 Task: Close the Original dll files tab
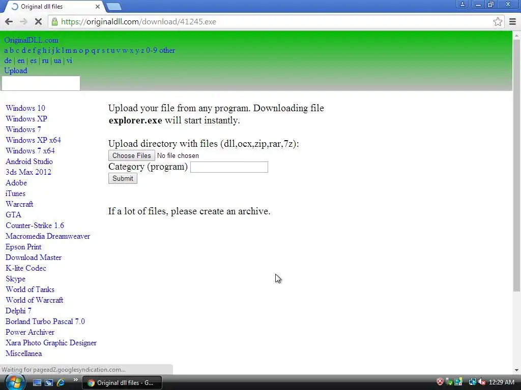pos(97,7)
